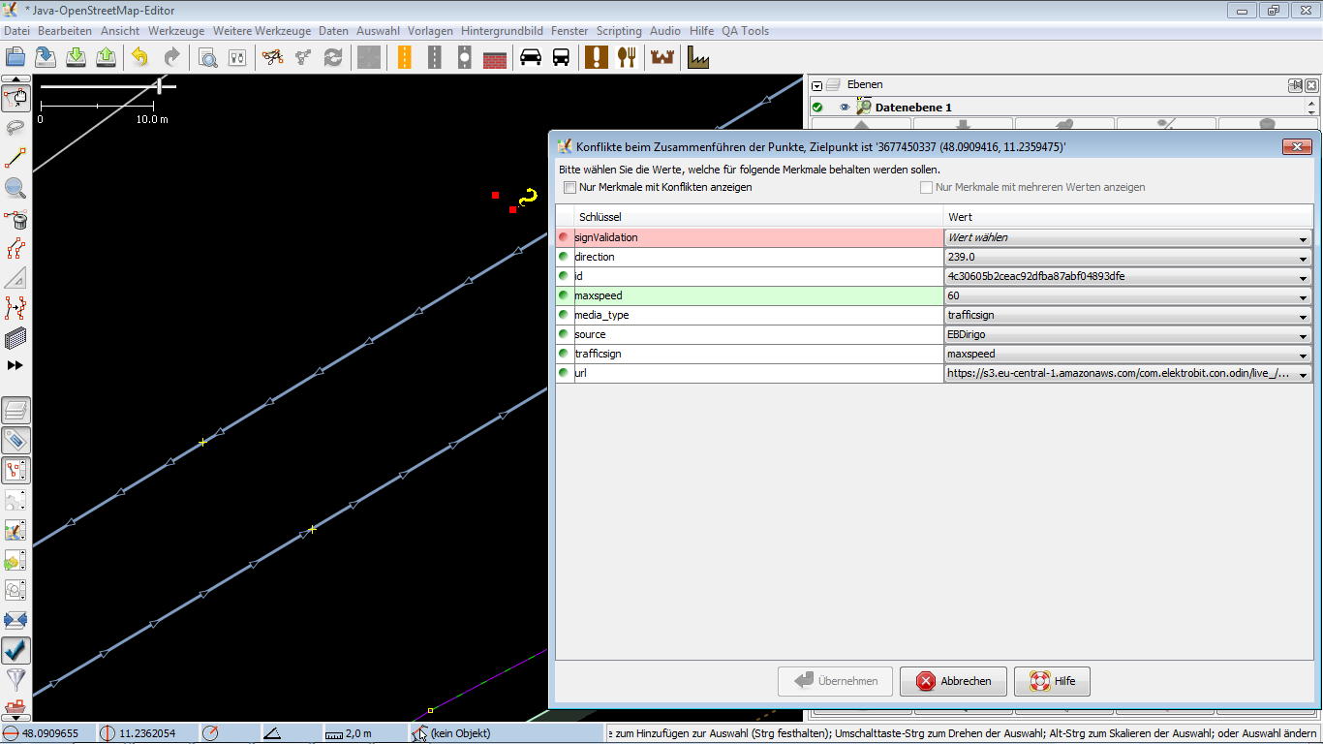Open the url value dropdown

pos(1305,373)
